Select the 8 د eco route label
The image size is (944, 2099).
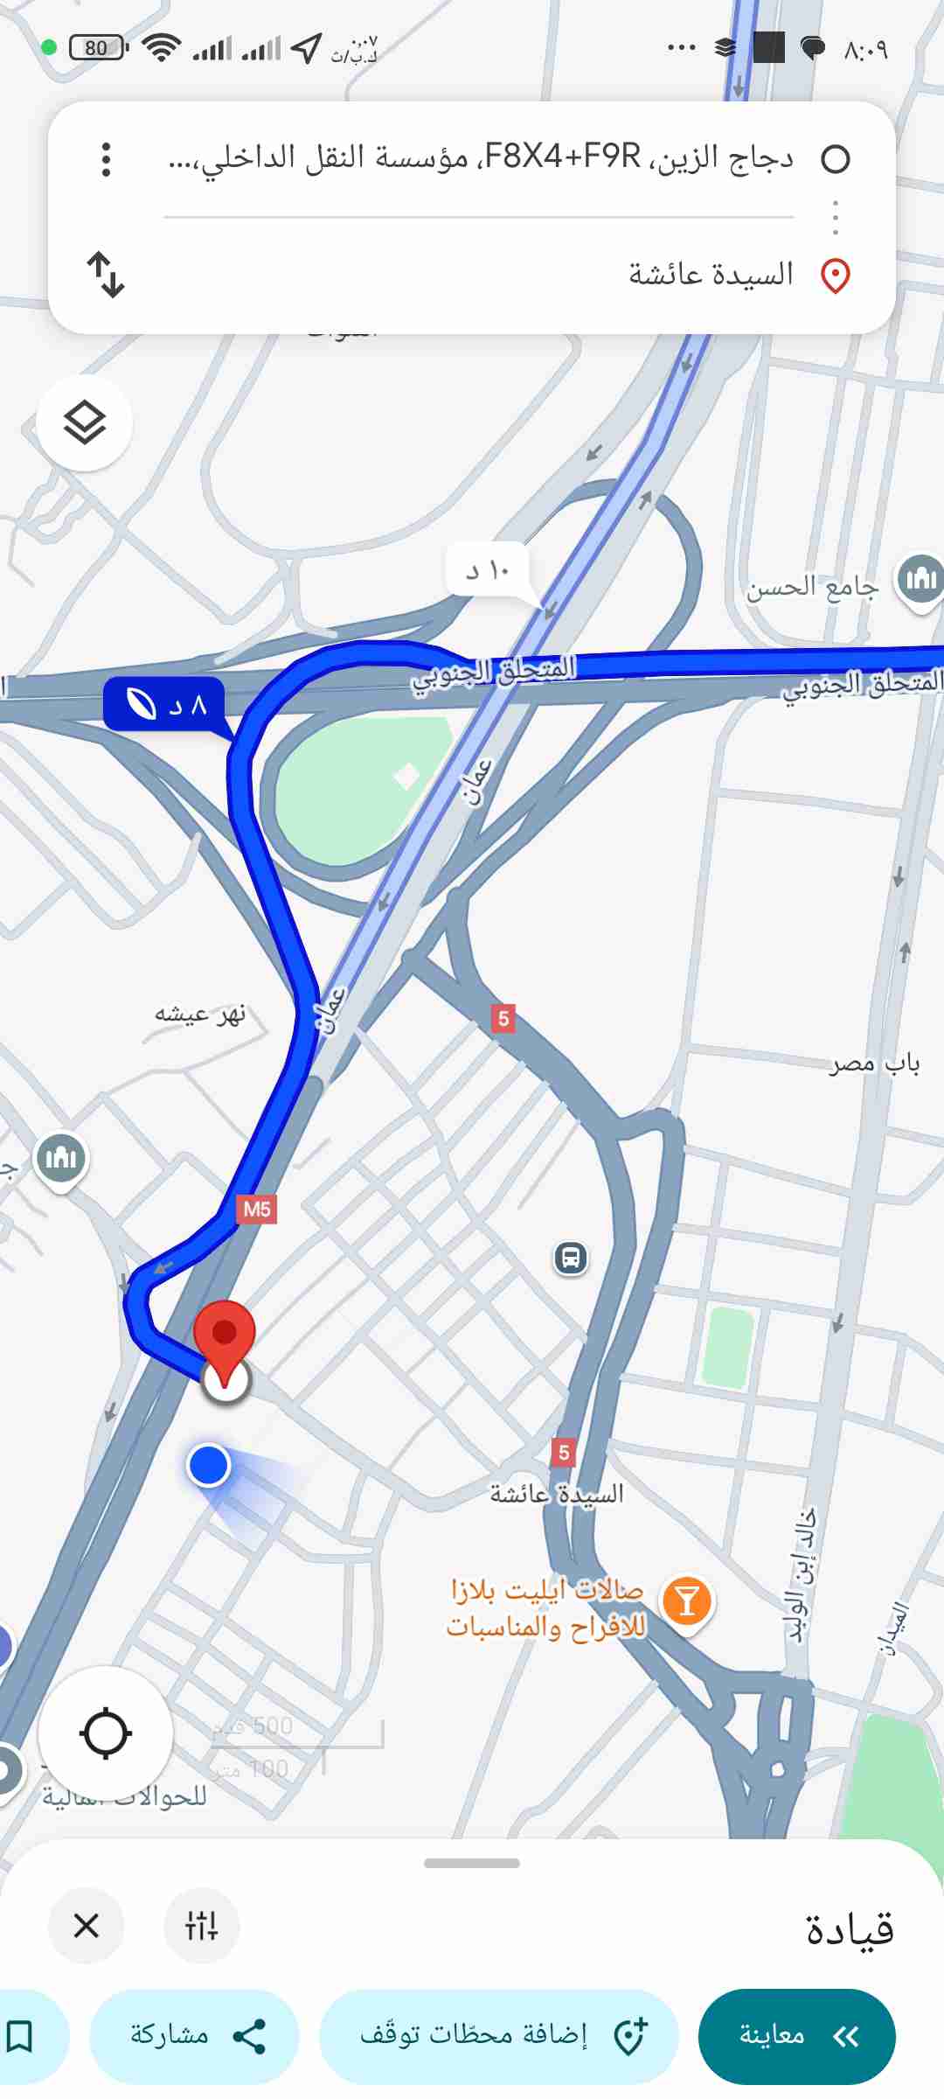click(164, 704)
